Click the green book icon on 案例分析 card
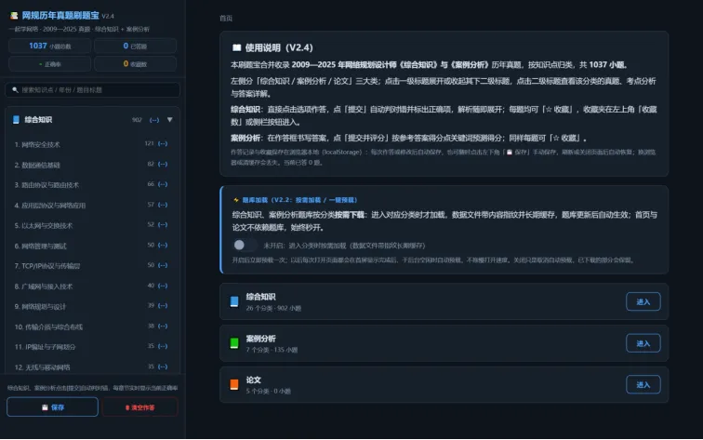The height and width of the screenshot is (440, 703). coord(234,343)
